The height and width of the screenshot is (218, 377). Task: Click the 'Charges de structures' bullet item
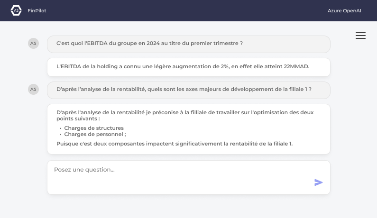click(x=94, y=128)
